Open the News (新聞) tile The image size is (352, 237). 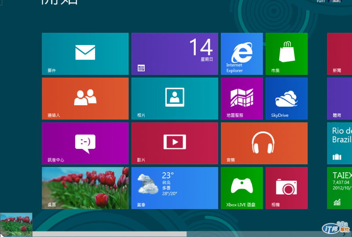click(x=340, y=54)
